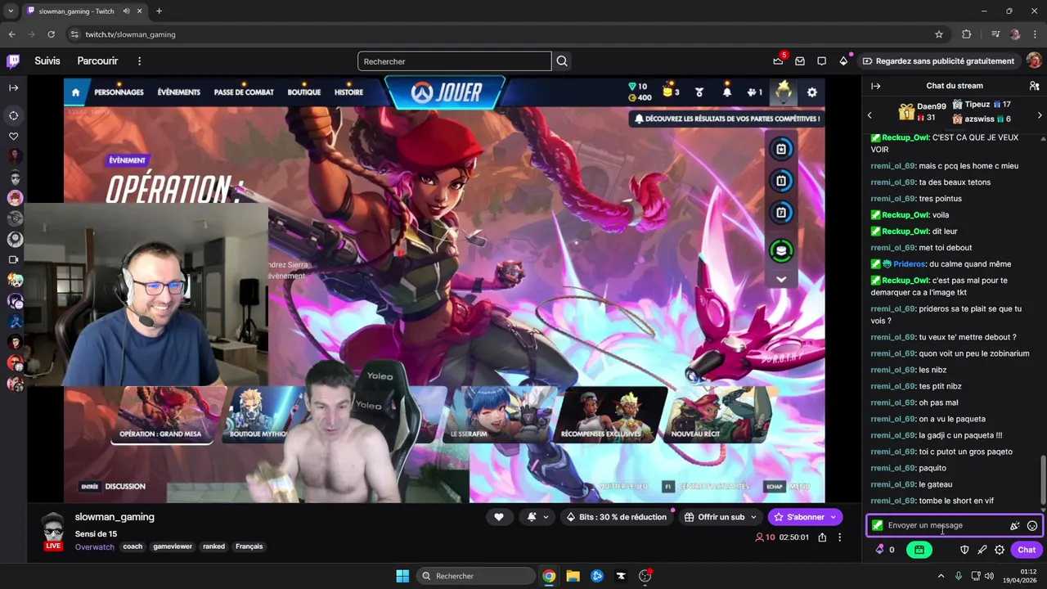Open top navigation three dots menu
This screenshot has height=589, width=1047.
click(140, 61)
